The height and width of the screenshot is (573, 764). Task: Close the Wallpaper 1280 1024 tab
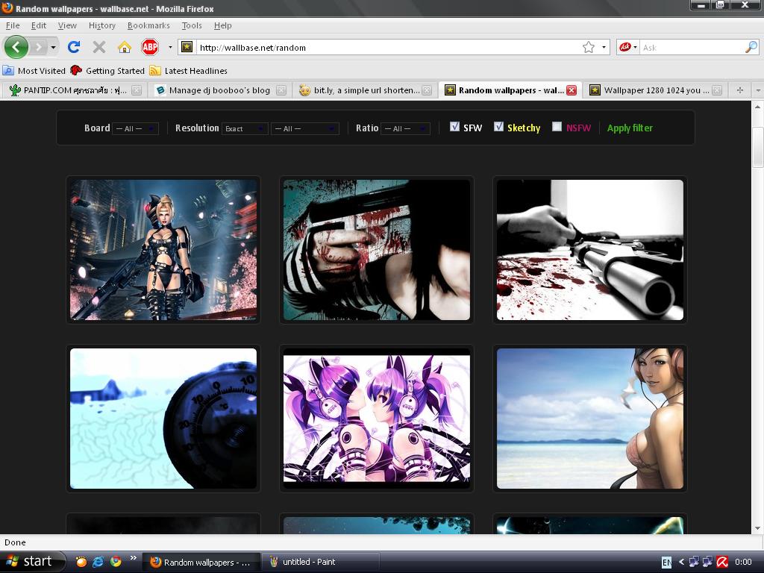(717, 90)
